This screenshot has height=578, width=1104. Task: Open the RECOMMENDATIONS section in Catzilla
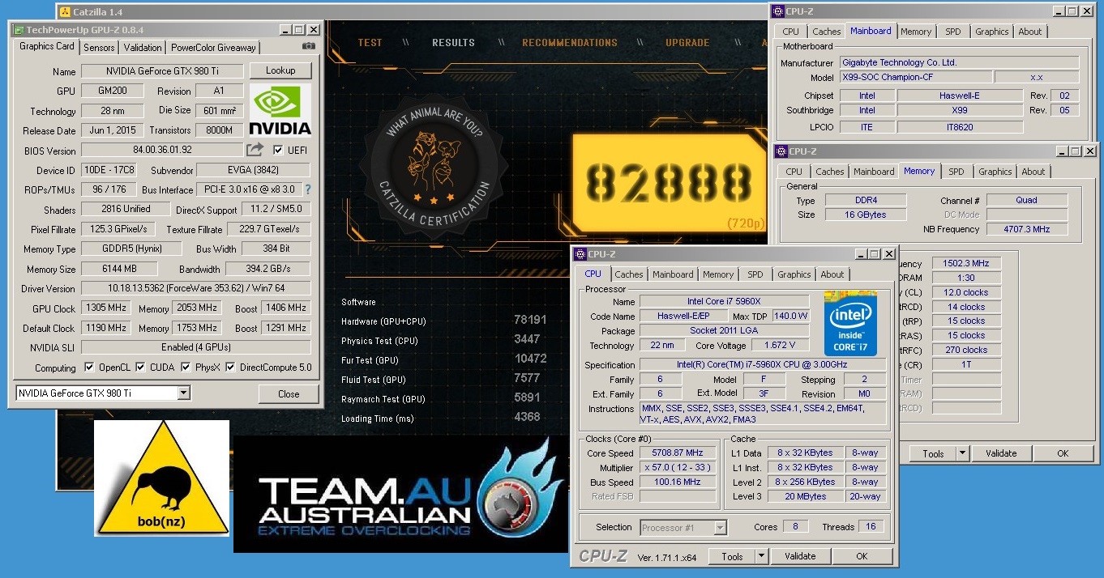click(x=570, y=43)
